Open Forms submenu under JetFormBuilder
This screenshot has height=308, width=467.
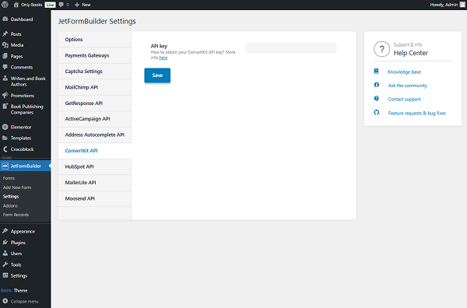tap(9, 178)
